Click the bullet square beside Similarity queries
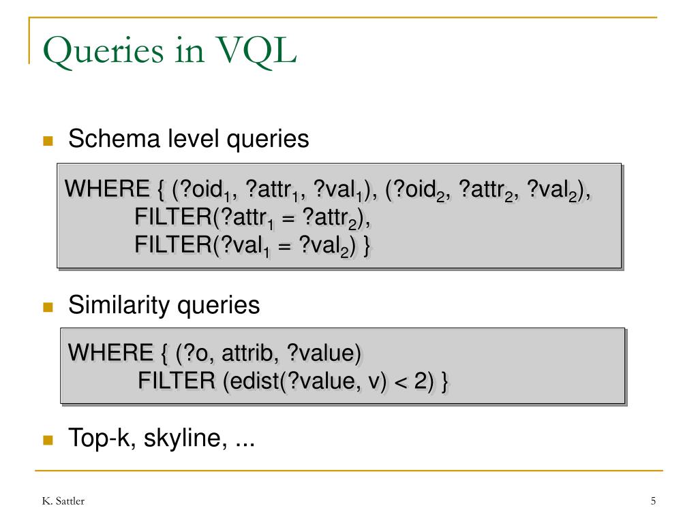Image resolution: width=698 pixels, height=523 pixels. coord(48,307)
